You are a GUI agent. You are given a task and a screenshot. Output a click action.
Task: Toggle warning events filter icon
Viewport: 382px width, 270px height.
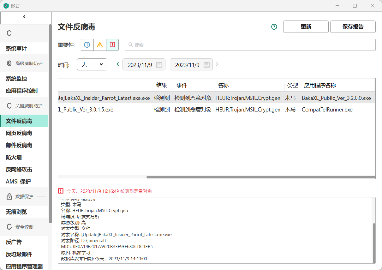click(100, 45)
